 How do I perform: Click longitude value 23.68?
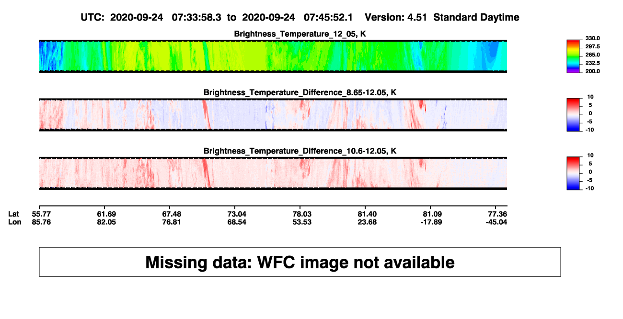coord(366,222)
